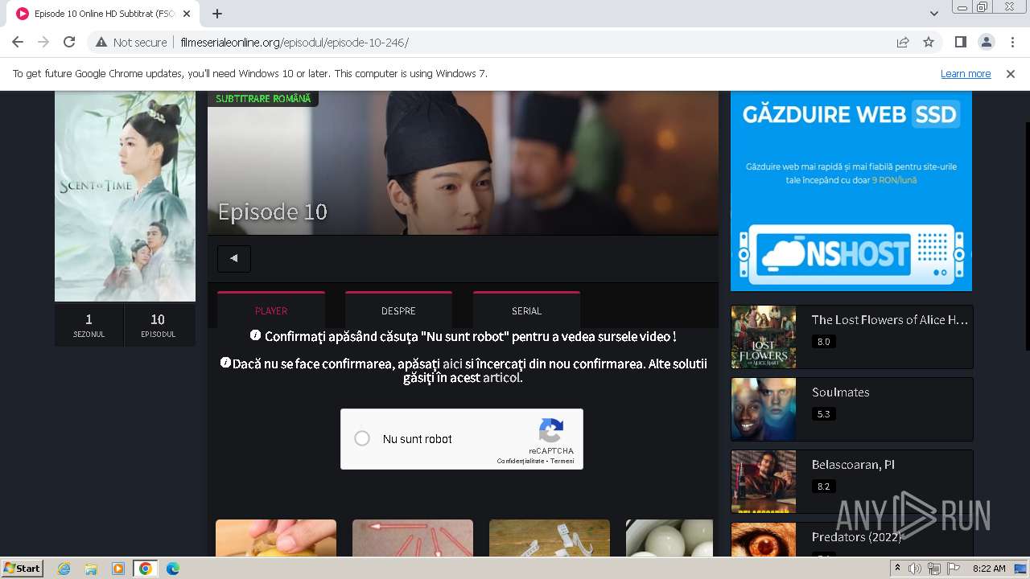Close the Episode 10 browser tab
This screenshot has height=579, width=1030.
pos(187,14)
